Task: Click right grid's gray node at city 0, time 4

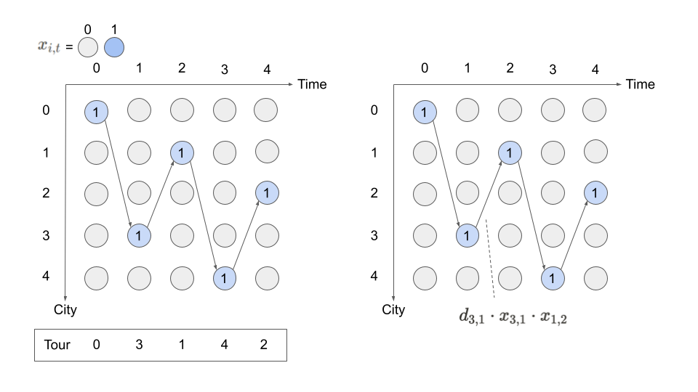Action: point(595,110)
